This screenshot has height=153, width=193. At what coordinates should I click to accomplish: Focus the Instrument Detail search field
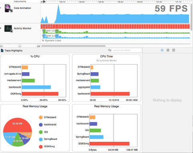(x=125, y=50)
